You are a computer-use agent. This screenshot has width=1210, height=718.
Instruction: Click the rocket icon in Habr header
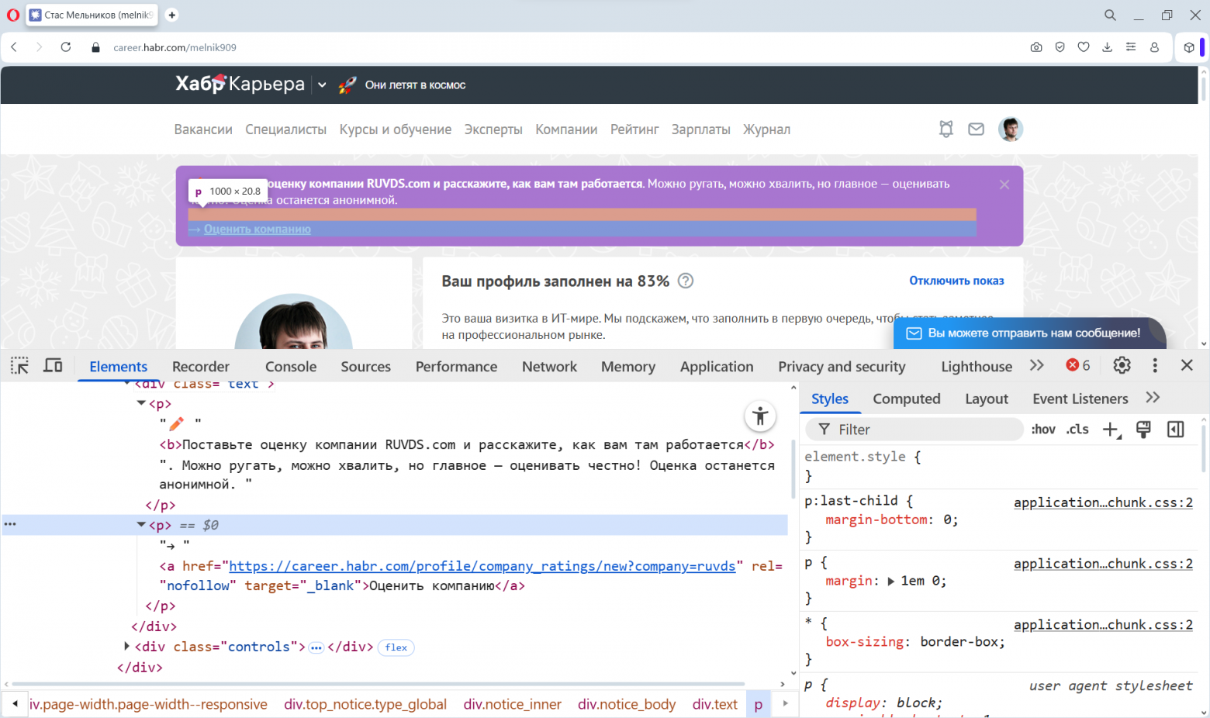347,85
